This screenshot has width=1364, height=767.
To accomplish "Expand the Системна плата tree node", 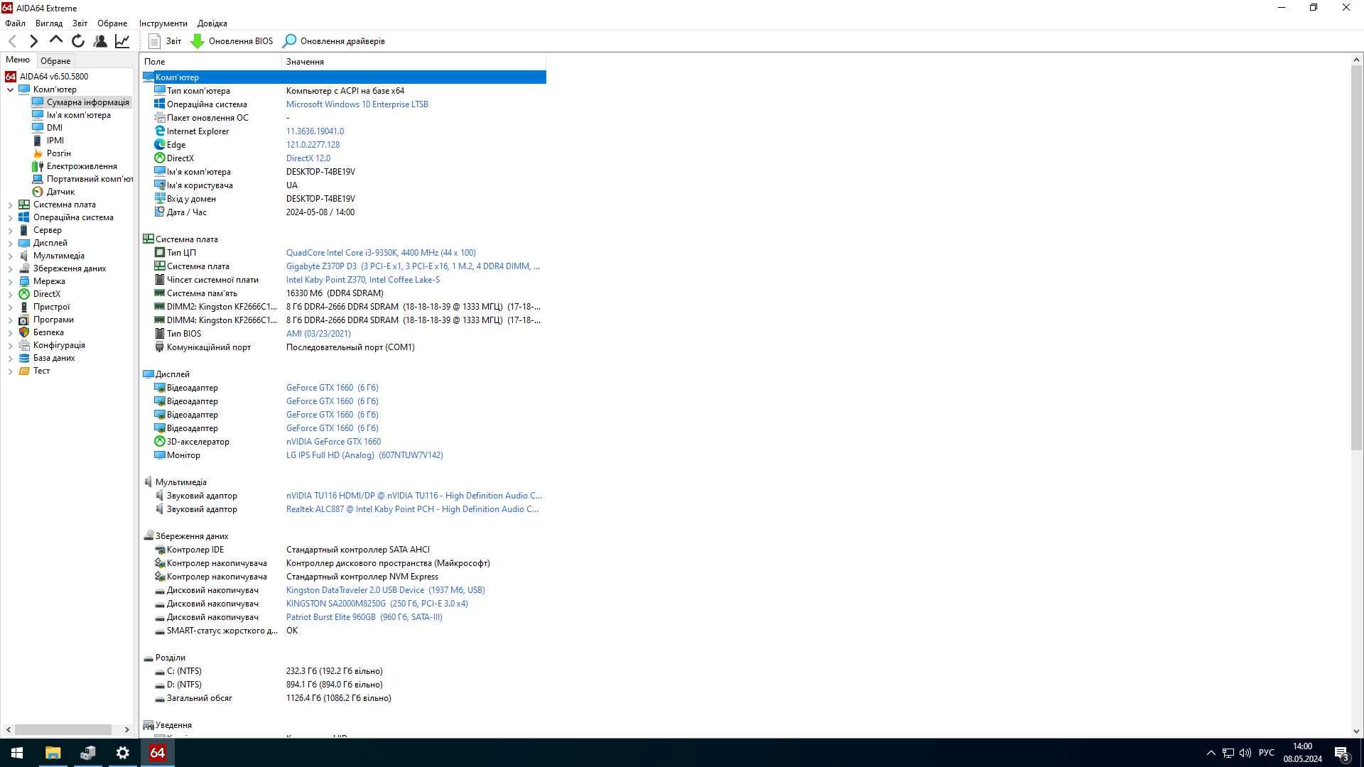I will (10, 205).
